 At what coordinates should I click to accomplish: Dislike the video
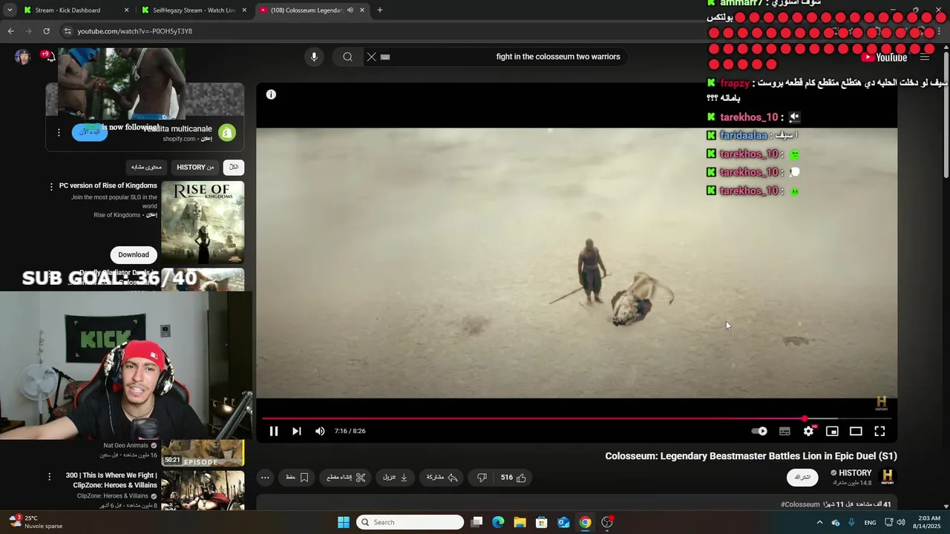482,478
